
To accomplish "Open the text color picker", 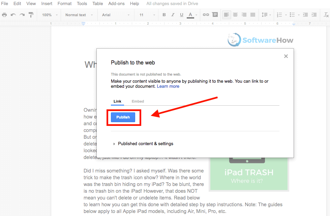I will pos(190,15).
